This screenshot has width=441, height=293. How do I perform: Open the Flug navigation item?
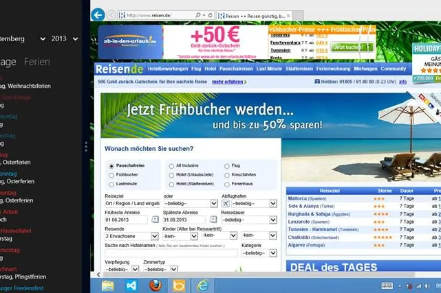point(196,69)
